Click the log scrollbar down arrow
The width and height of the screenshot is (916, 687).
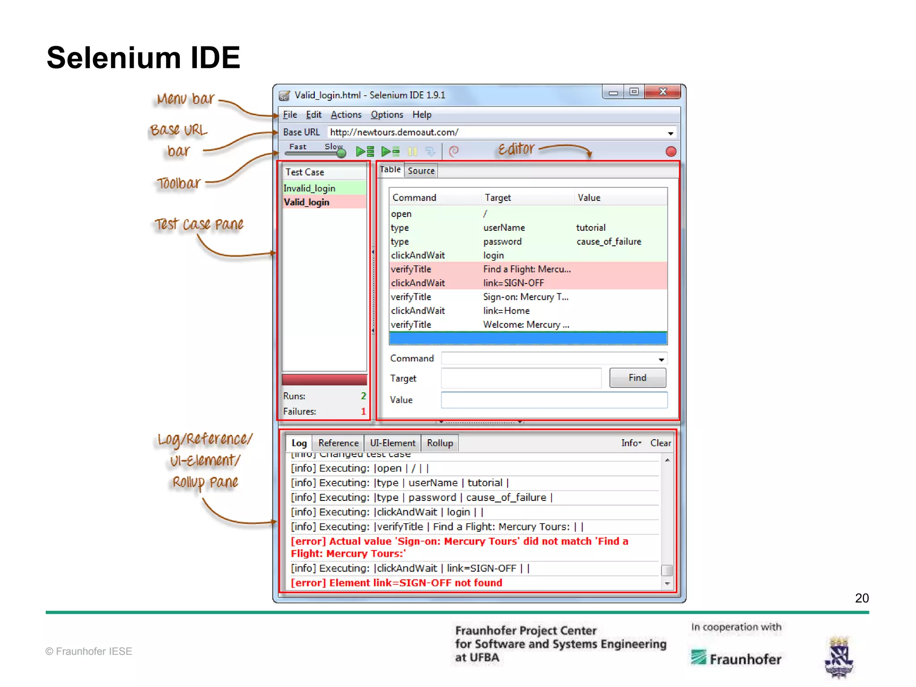[667, 584]
